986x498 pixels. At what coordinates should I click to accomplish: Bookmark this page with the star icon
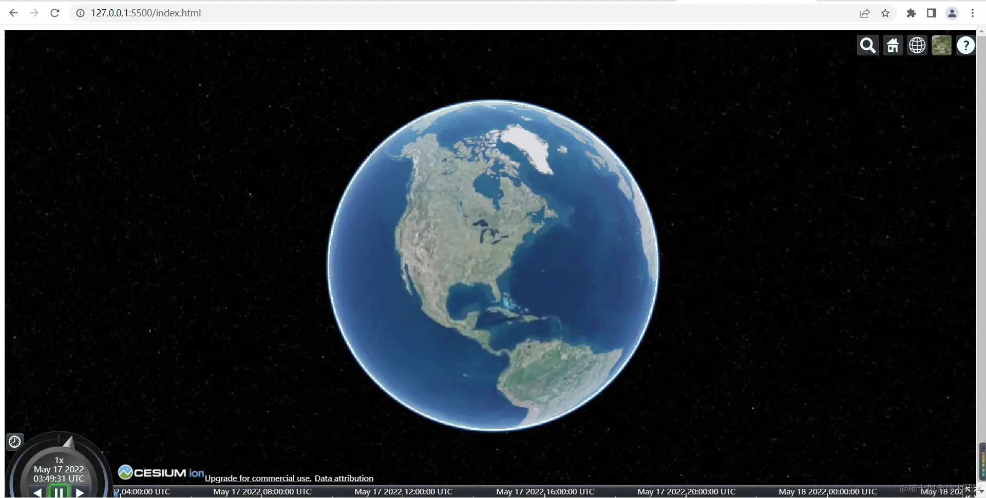coord(885,13)
